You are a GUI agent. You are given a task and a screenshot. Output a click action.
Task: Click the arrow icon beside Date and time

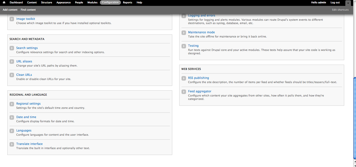(x=12, y=117)
